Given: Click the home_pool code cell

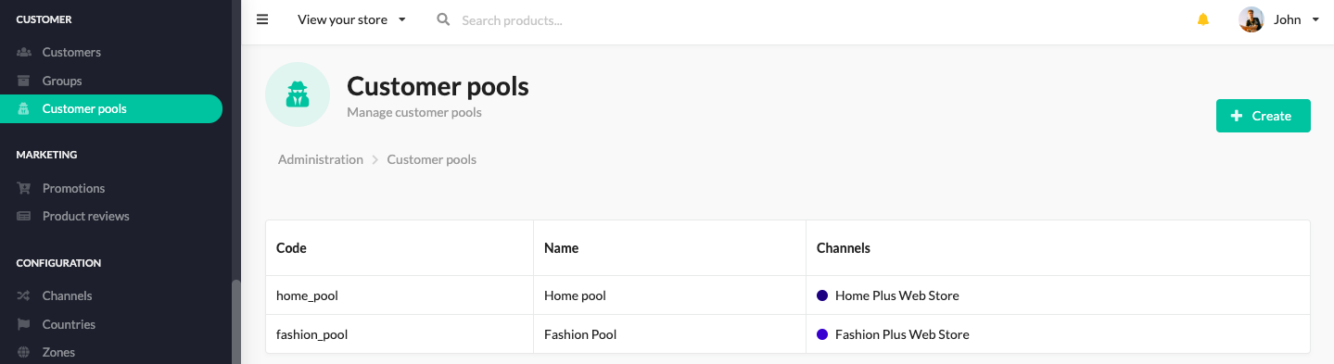Looking at the screenshot, I should (400, 295).
